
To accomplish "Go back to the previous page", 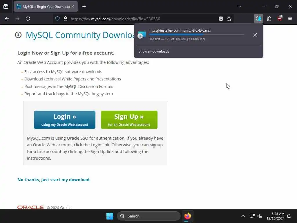I will 7,19.
